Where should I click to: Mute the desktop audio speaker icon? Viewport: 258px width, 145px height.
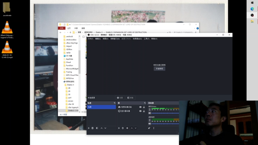[x=150, y=124]
